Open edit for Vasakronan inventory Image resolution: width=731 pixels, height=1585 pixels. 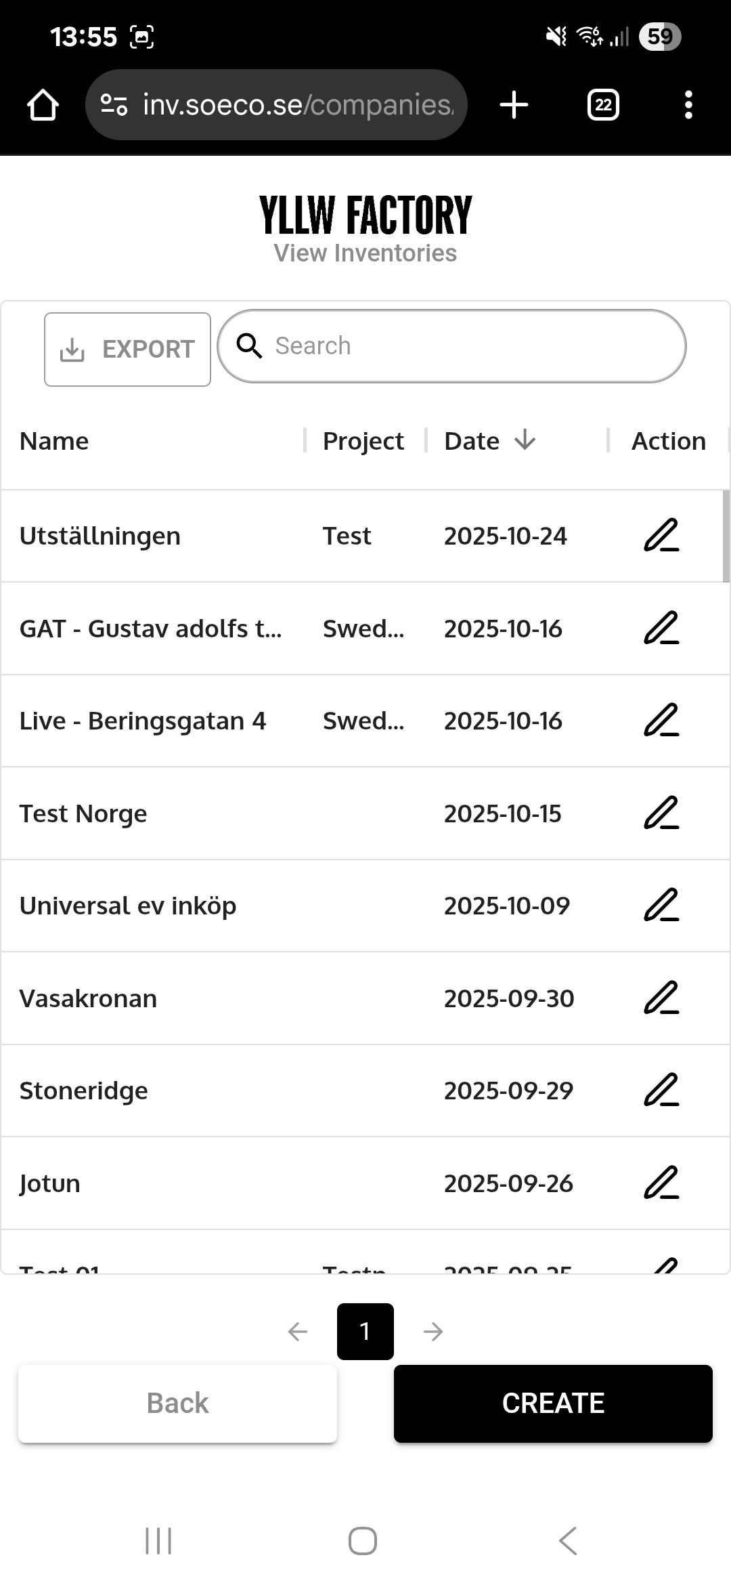661,998
